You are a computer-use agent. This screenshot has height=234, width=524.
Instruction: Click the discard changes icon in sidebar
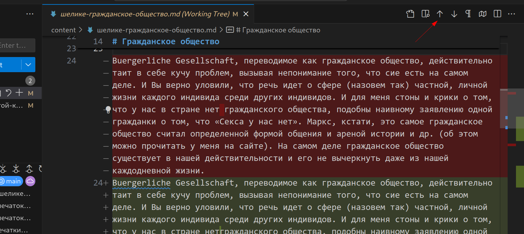(9, 93)
